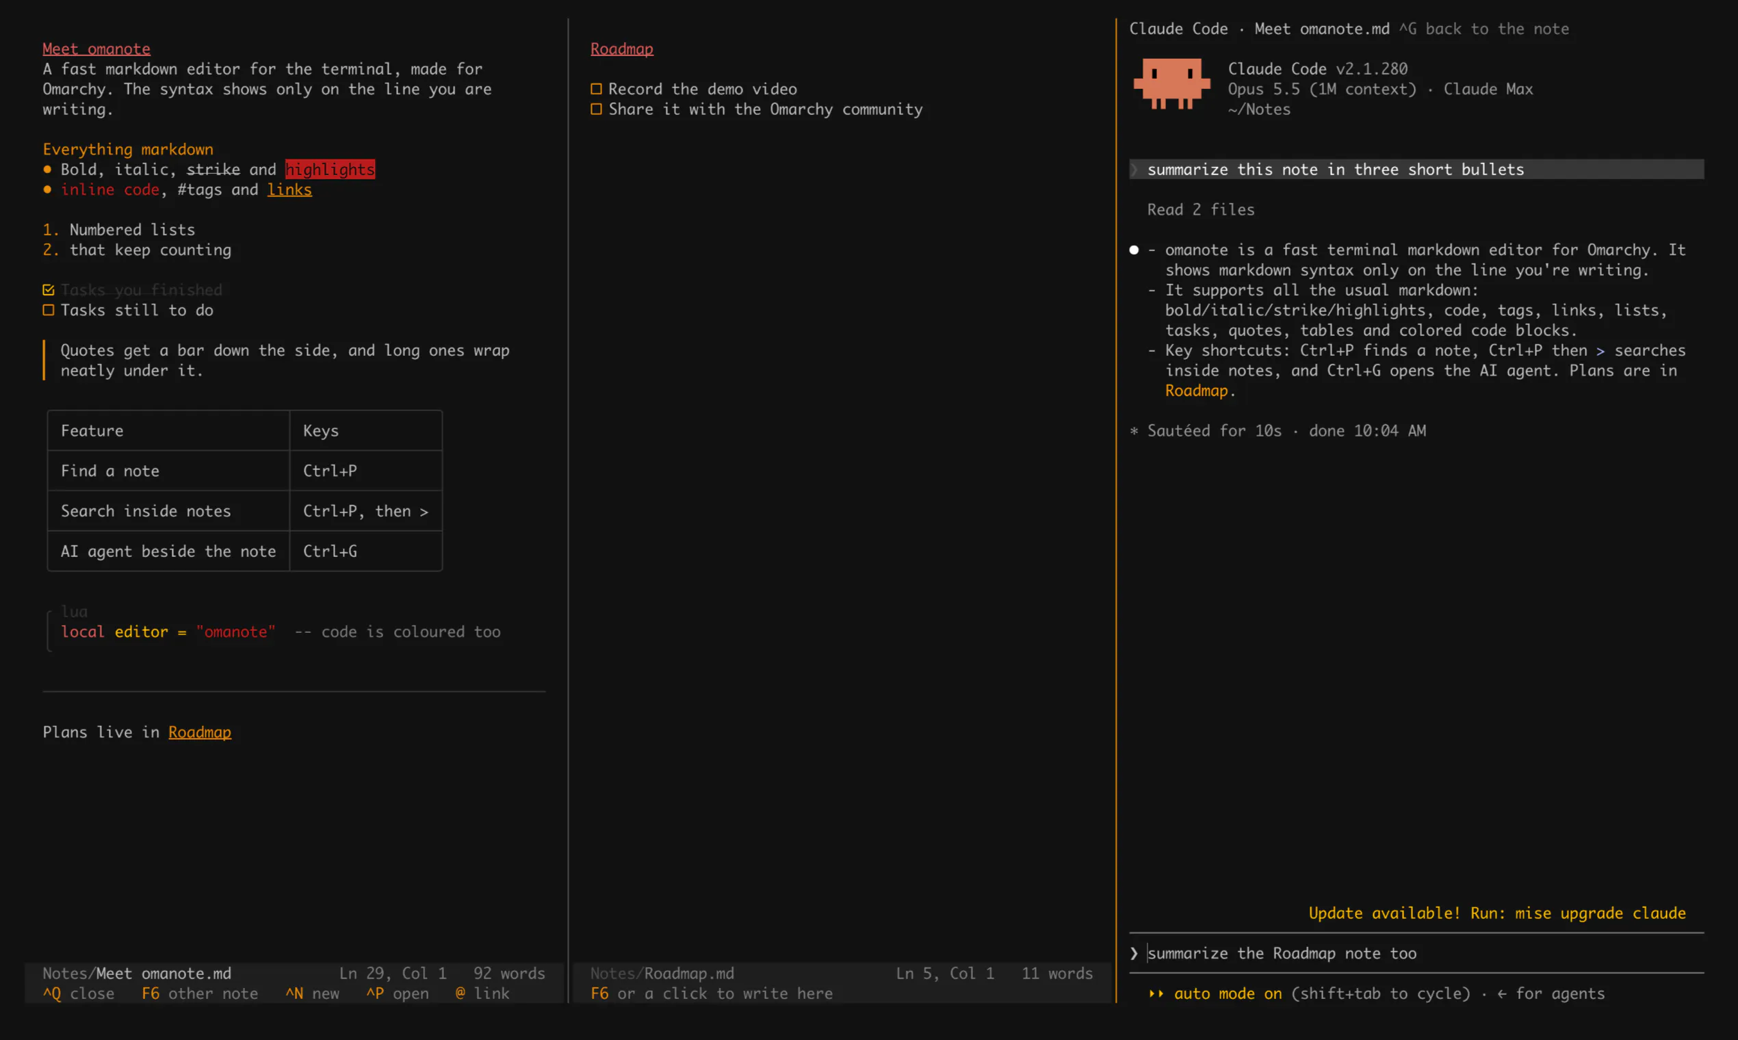Click the 'Feature' table header cell
The height and width of the screenshot is (1040, 1738).
(x=168, y=430)
